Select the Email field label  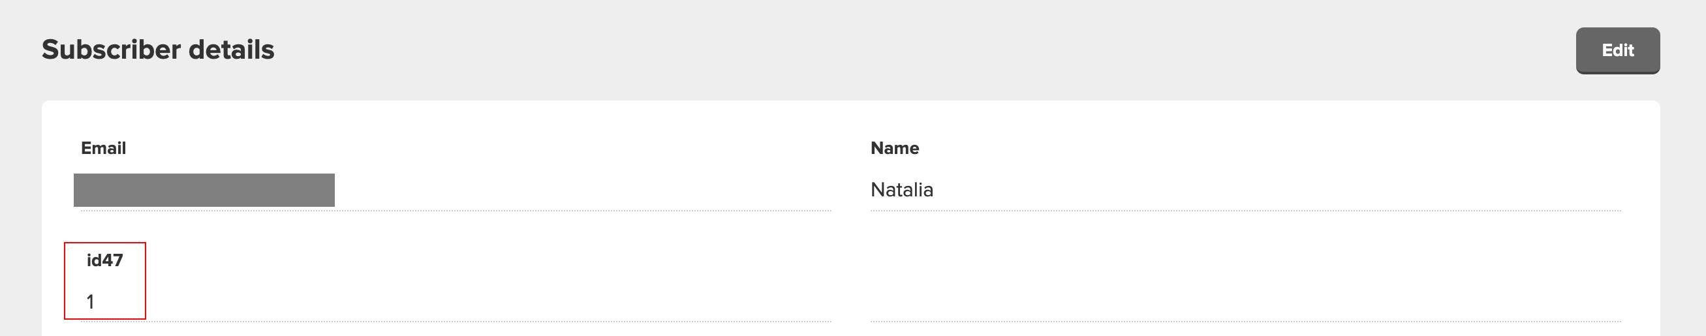coord(103,148)
